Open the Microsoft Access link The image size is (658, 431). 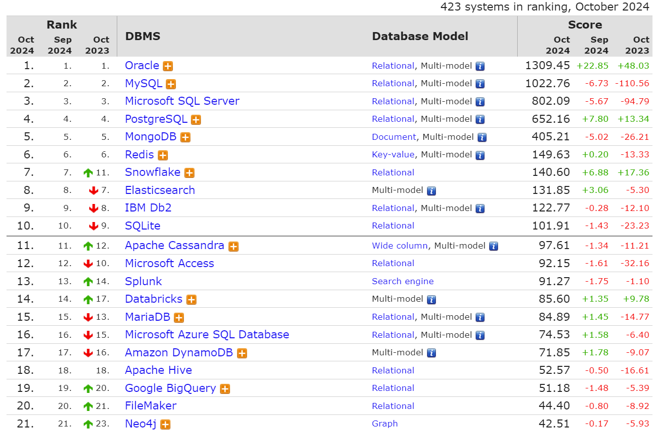[169, 263]
